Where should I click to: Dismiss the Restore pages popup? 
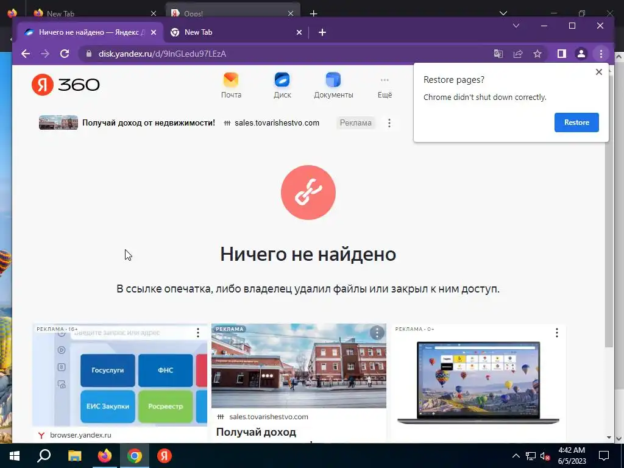click(x=598, y=72)
